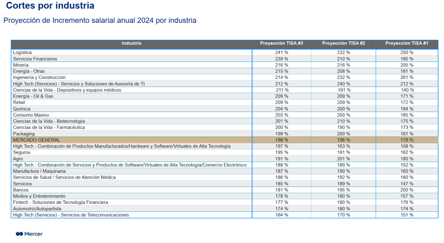Viewport: 444px width, 243px height.
Task: Select 240 % value in TISA #2 column
Action: tap(343, 84)
